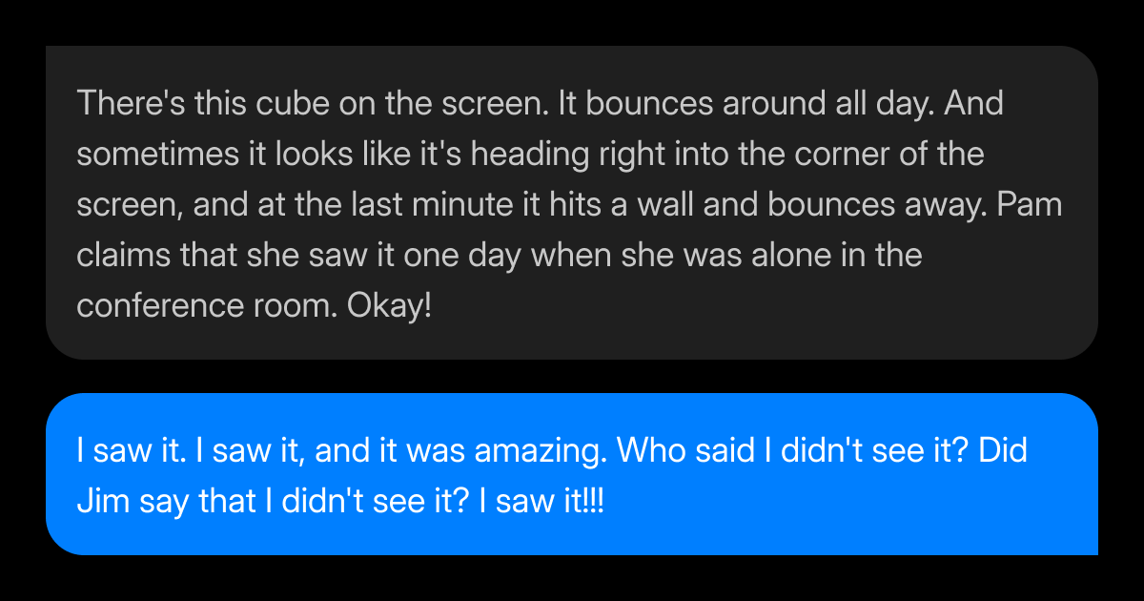Click the opening "I saw it." in blue bubble
The height and width of the screenshot is (601, 1144).
[x=131, y=450]
